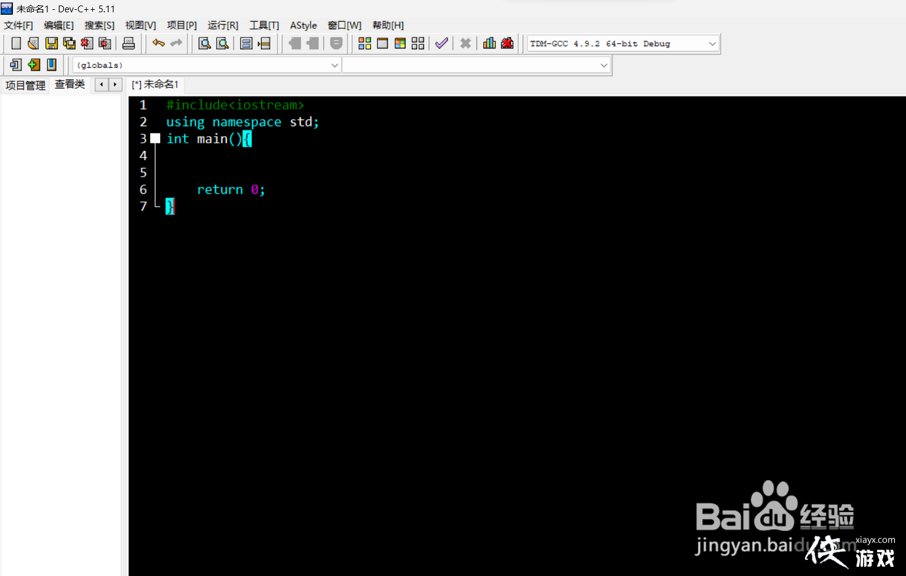Viewport: 906px width, 576px height.
Task: Click the left tab scroll arrow
Action: point(102,84)
